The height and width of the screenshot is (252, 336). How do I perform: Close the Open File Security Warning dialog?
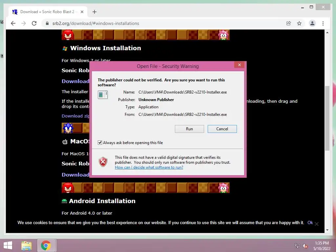239,65
